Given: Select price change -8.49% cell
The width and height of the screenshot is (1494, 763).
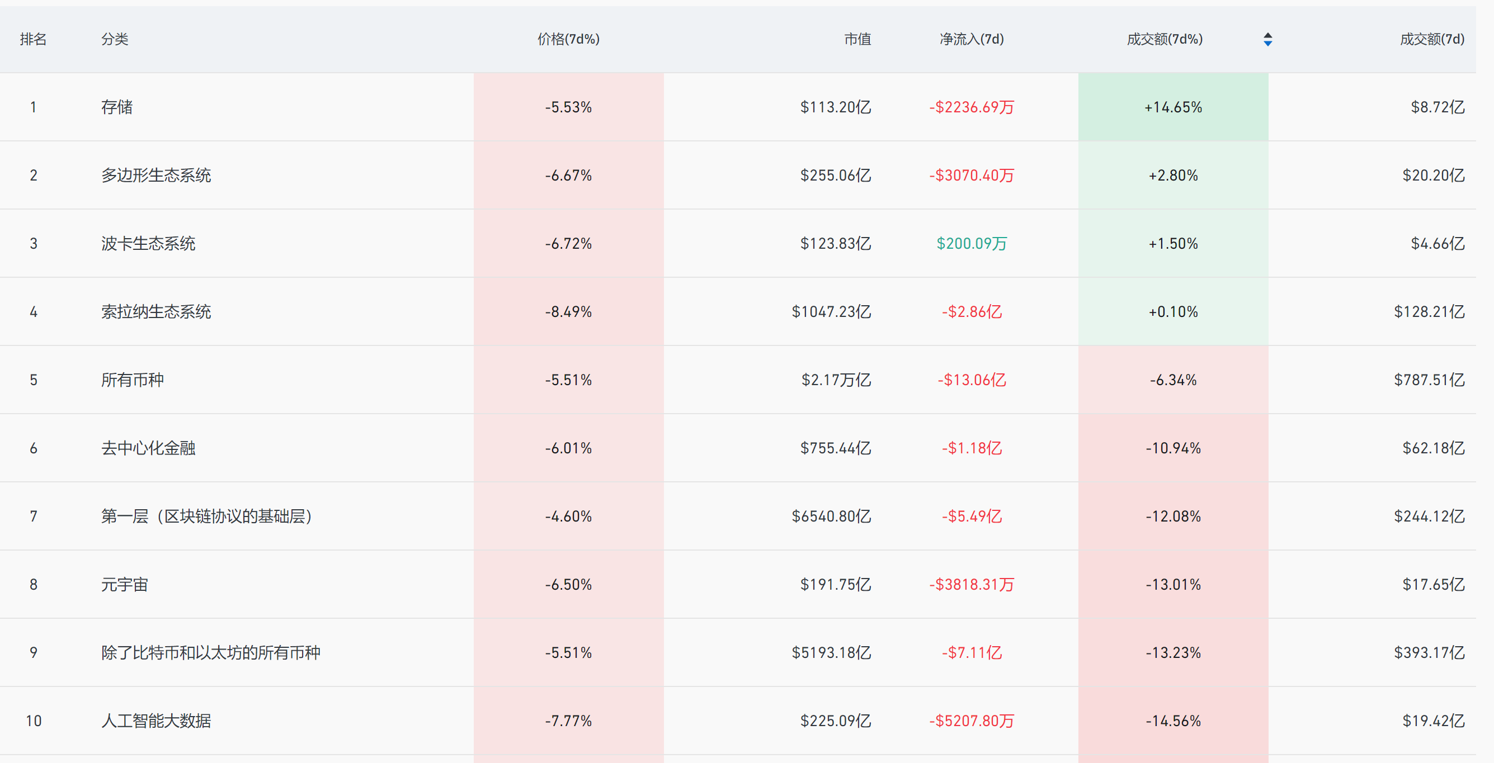Looking at the screenshot, I should click(568, 312).
